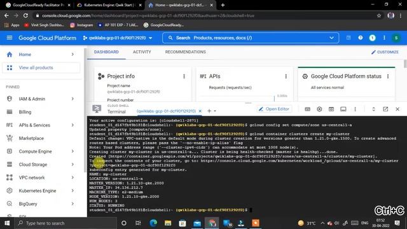The height and width of the screenshot is (229, 407).
Task: Open the Instagram bookmark
Action: (81, 25)
